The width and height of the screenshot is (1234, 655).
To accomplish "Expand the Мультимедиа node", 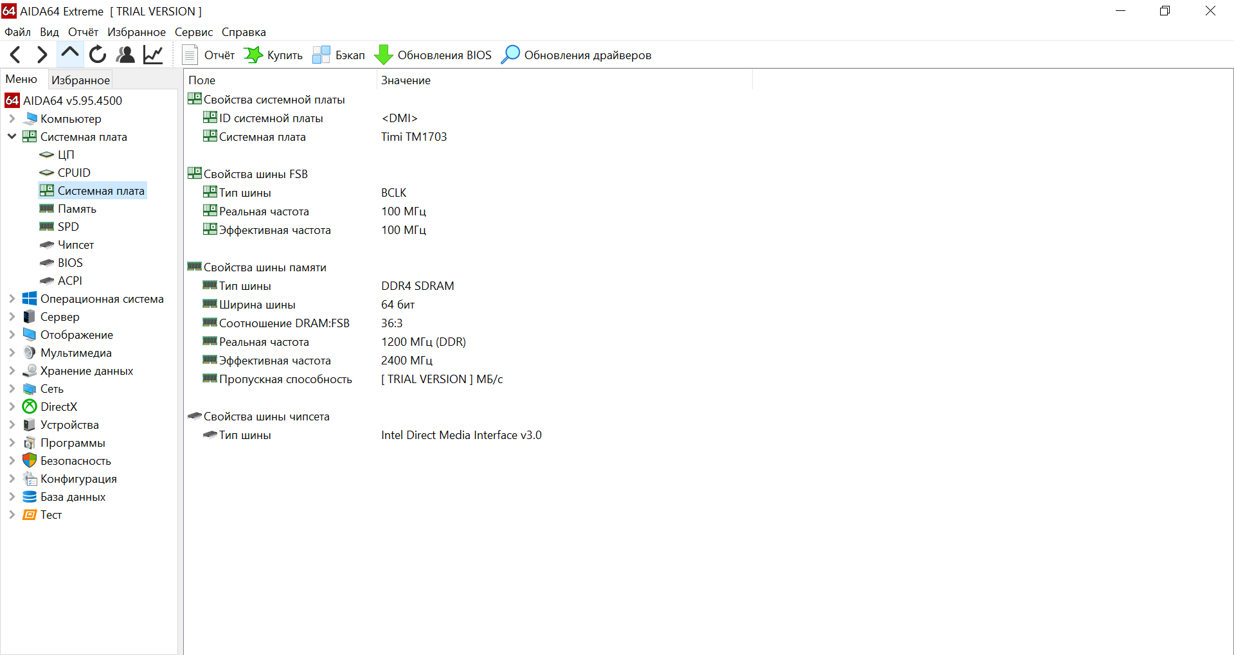I will (12, 352).
